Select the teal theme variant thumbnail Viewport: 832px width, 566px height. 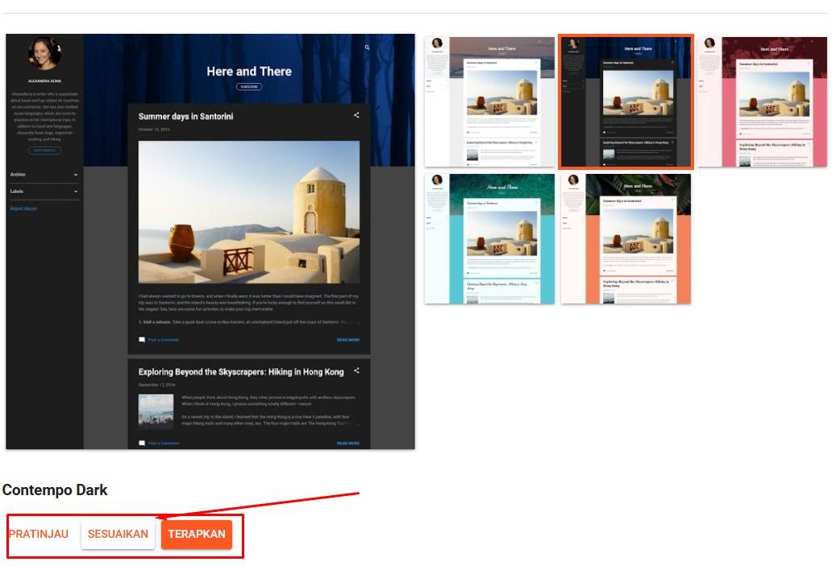489,238
